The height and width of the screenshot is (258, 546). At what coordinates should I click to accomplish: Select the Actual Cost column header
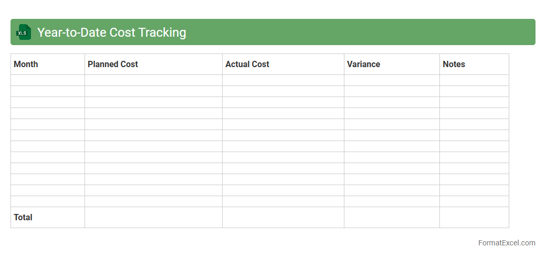(x=283, y=64)
